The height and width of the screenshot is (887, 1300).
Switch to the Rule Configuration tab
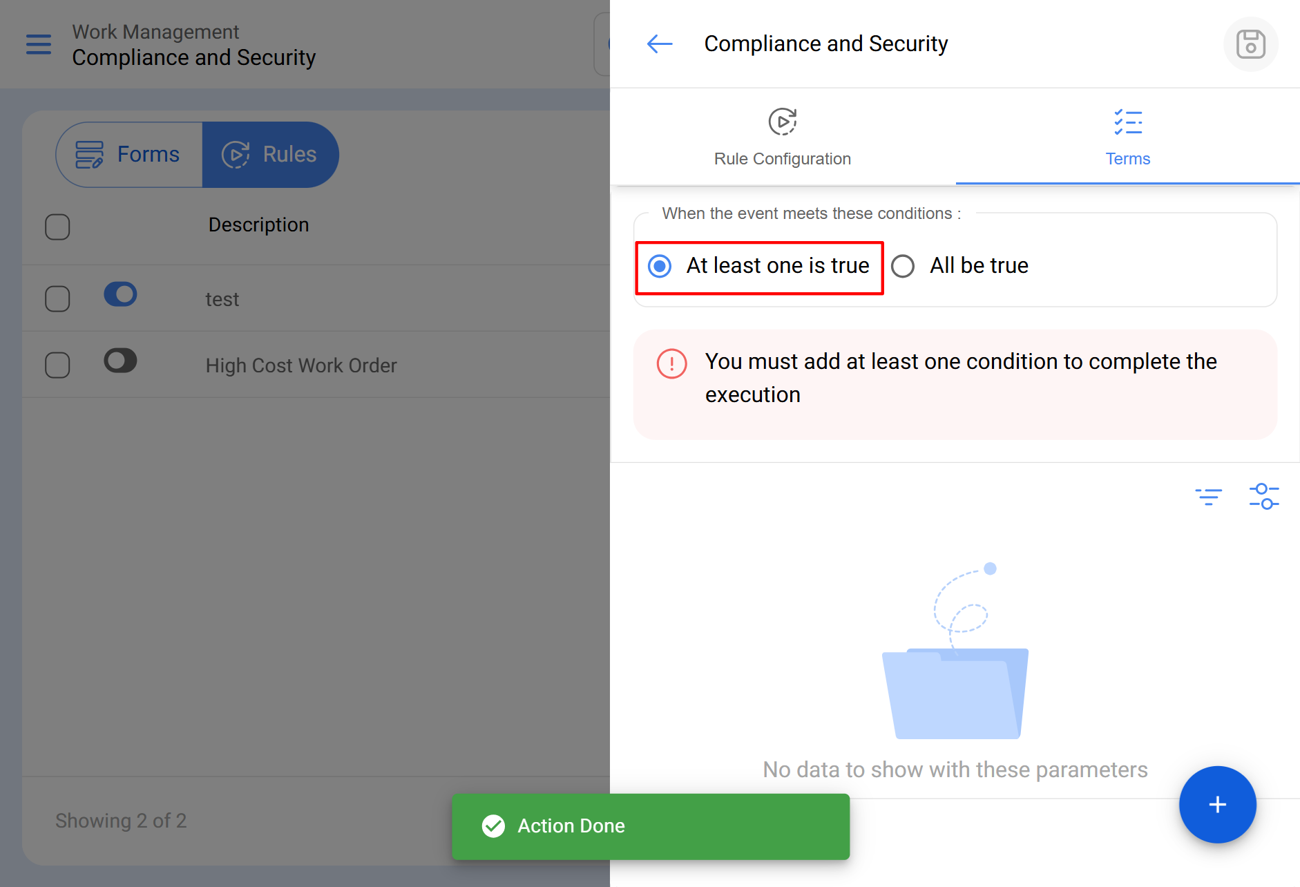click(782, 137)
